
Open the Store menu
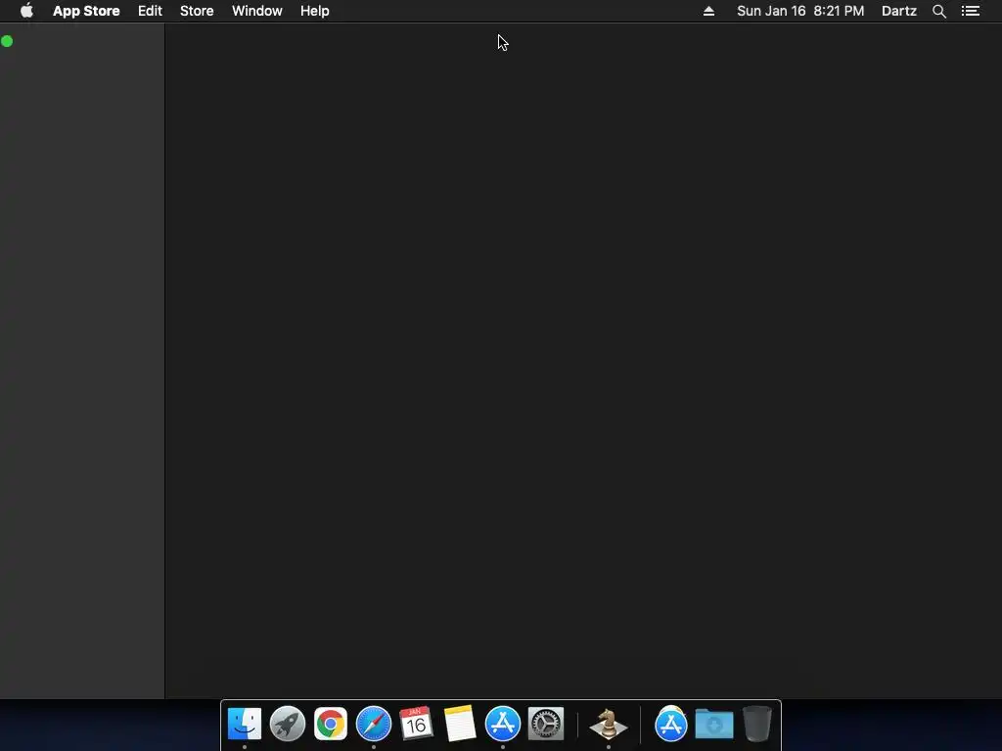click(197, 11)
